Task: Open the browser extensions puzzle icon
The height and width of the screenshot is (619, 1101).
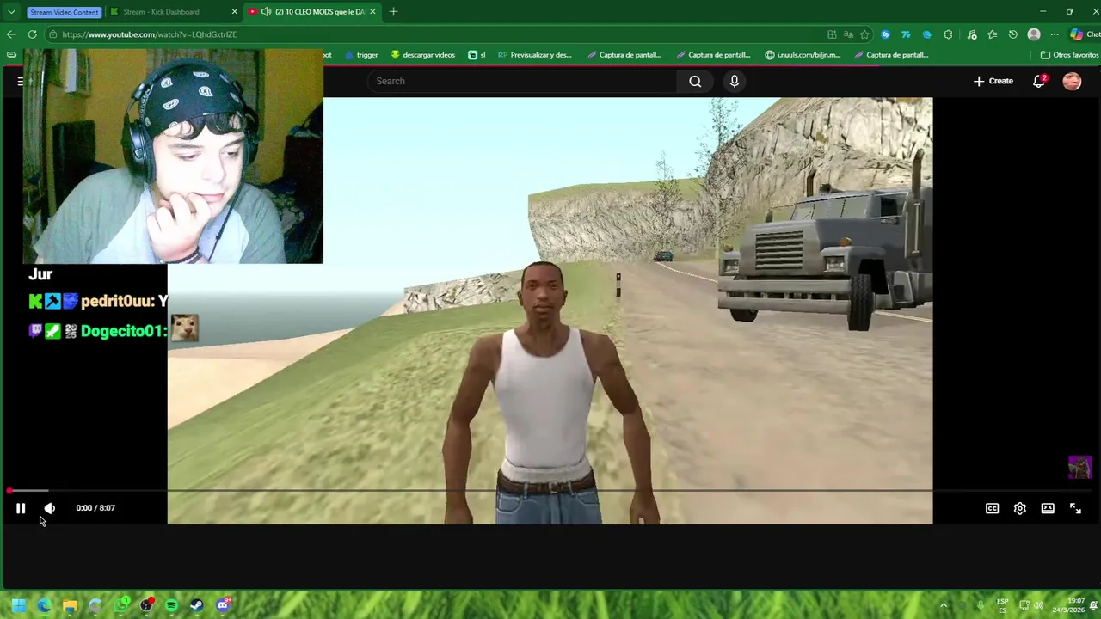Action: (x=948, y=34)
